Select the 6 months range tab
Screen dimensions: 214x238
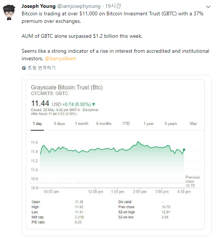point(104,124)
